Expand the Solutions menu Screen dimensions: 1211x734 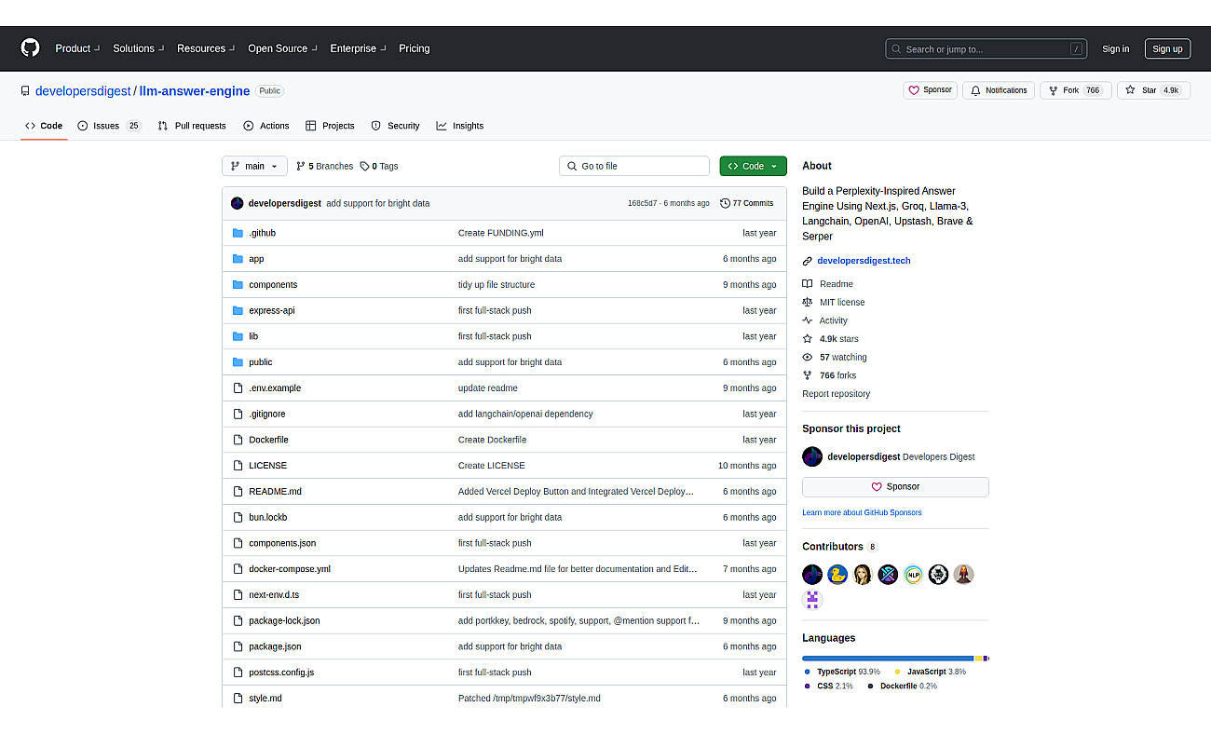138,48
